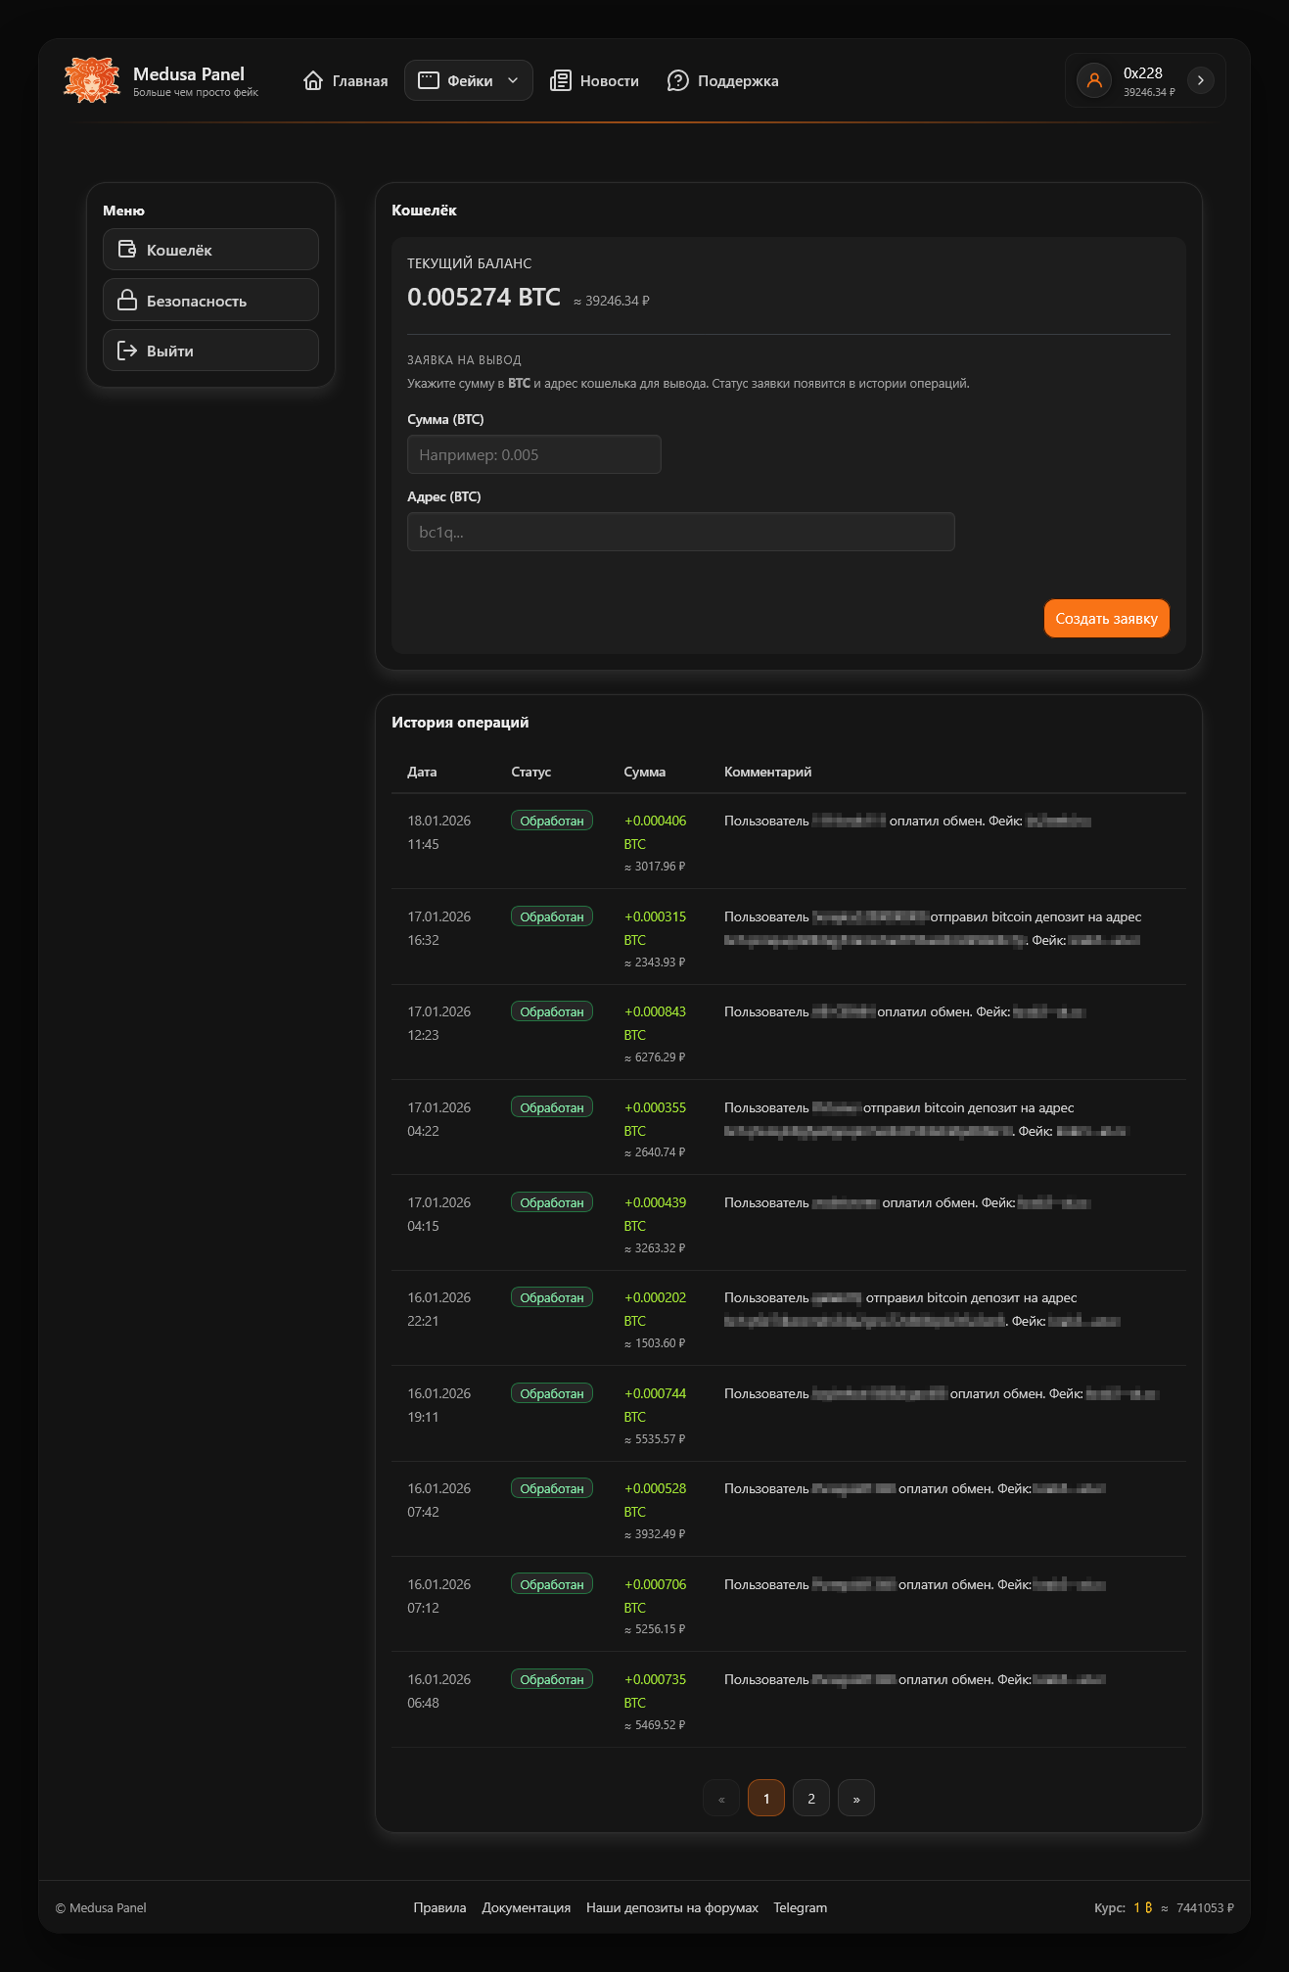
Task: Open Поддержка via the question mark icon
Action: point(677,81)
